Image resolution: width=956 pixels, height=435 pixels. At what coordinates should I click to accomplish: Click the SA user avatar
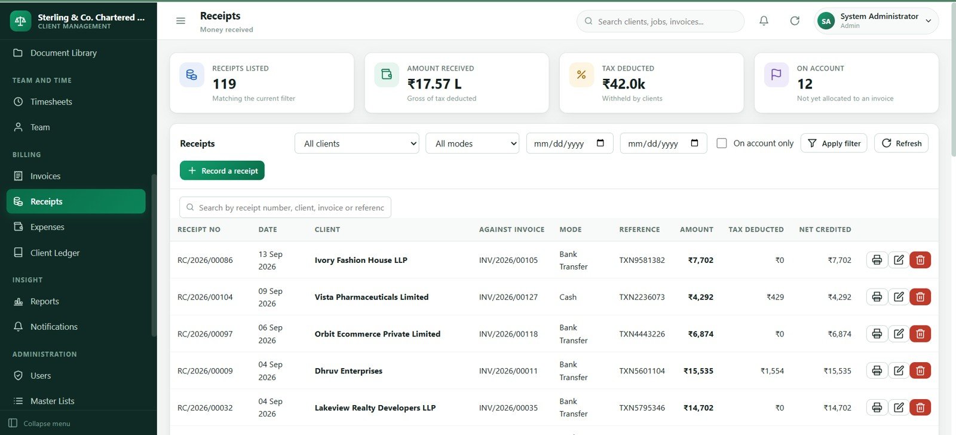826,21
